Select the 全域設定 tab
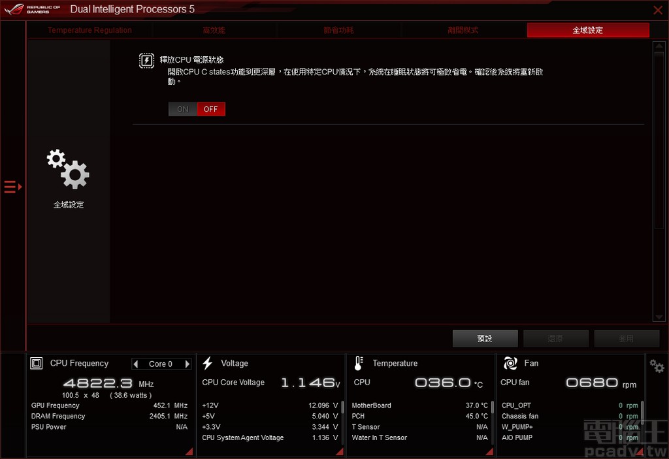The width and height of the screenshot is (669, 459). pyautogui.click(x=588, y=30)
